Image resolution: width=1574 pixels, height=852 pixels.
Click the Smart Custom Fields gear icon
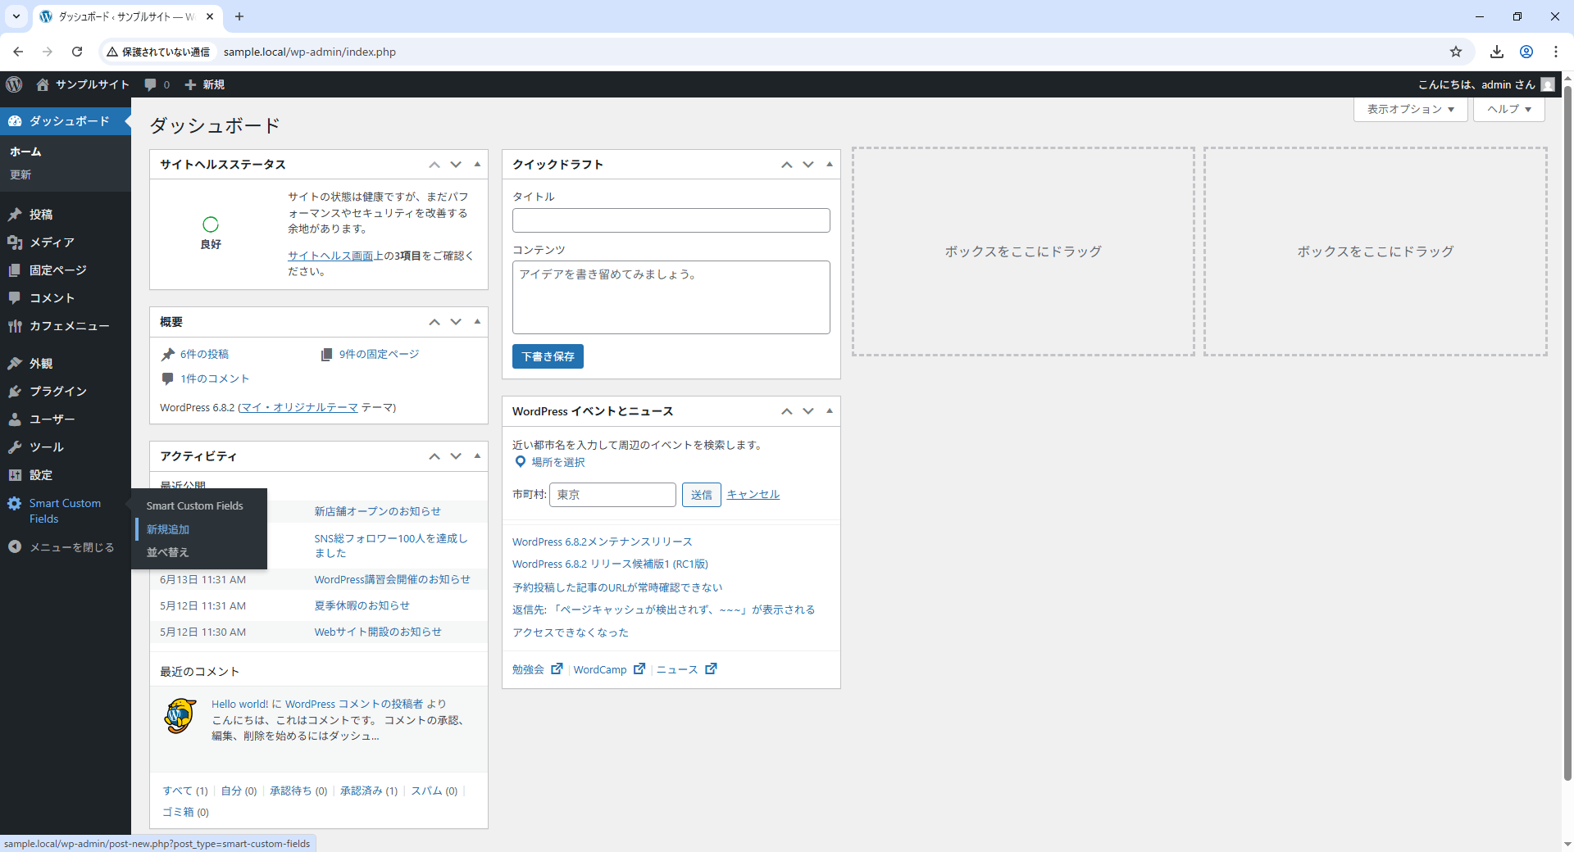(15, 503)
